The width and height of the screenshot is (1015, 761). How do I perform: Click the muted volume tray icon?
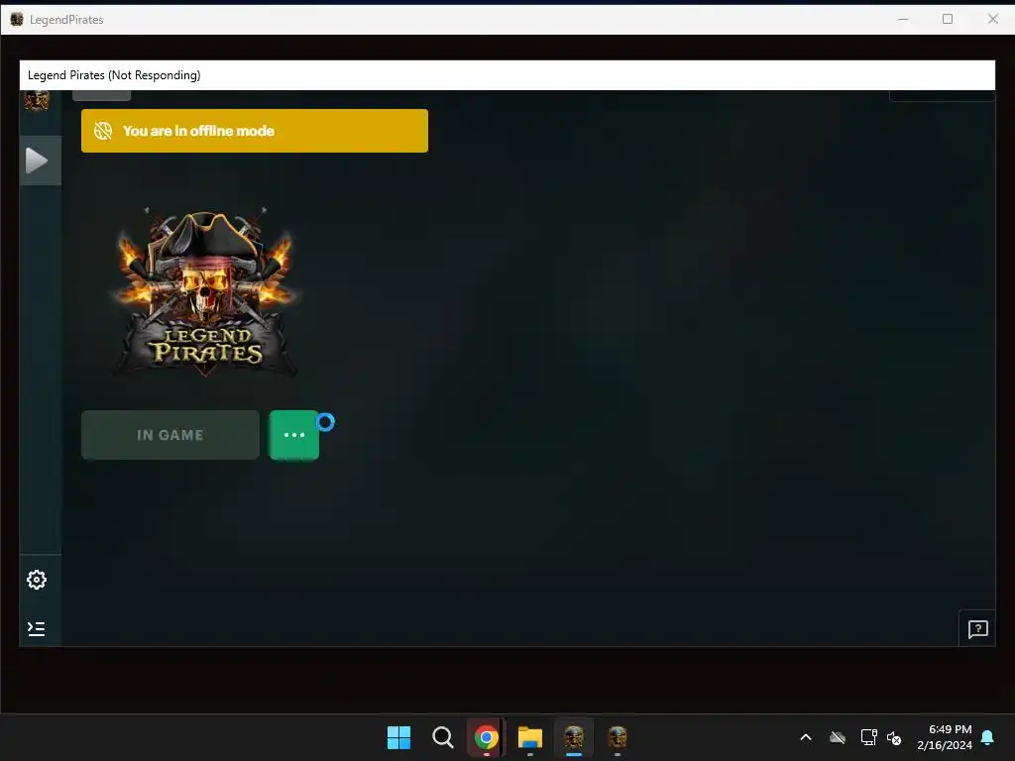click(894, 737)
